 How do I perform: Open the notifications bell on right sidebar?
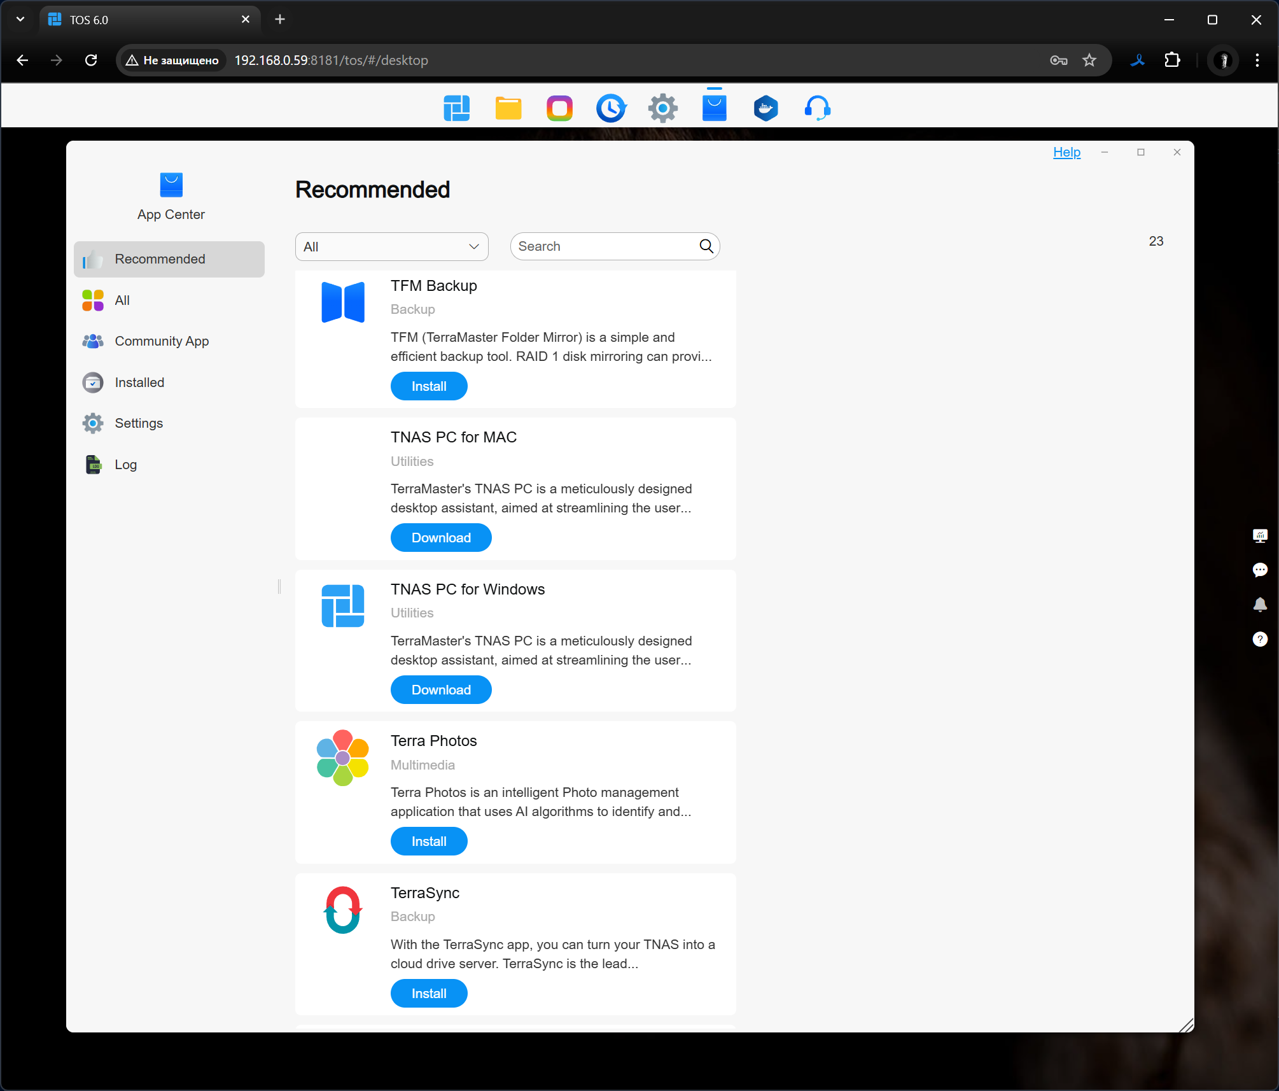pyautogui.click(x=1259, y=605)
